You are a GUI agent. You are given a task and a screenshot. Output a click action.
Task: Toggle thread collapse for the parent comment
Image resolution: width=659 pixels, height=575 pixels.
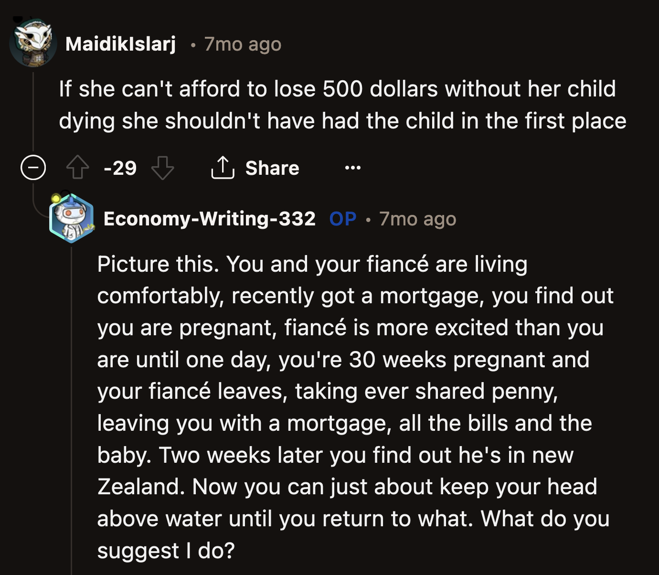click(32, 168)
